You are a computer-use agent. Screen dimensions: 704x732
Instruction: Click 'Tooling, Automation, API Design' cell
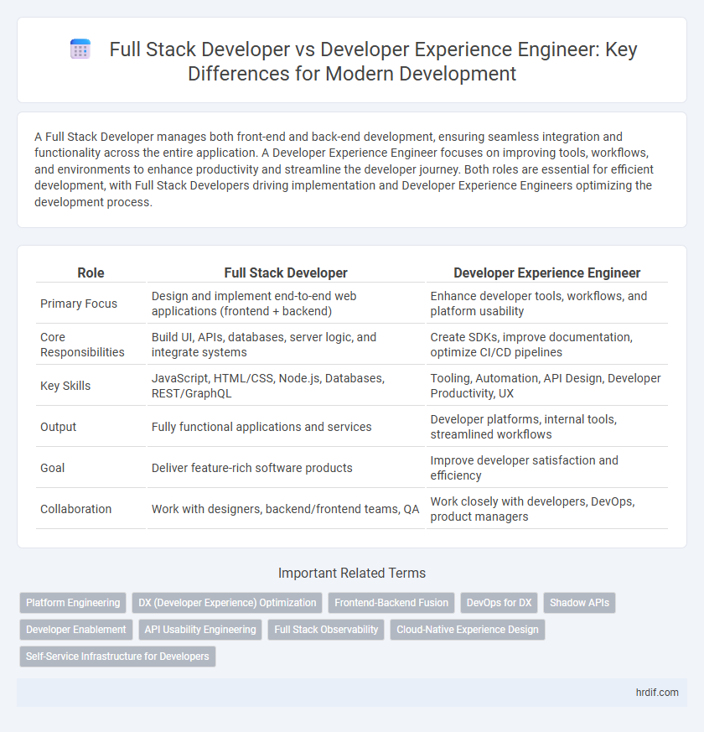(x=546, y=386)
